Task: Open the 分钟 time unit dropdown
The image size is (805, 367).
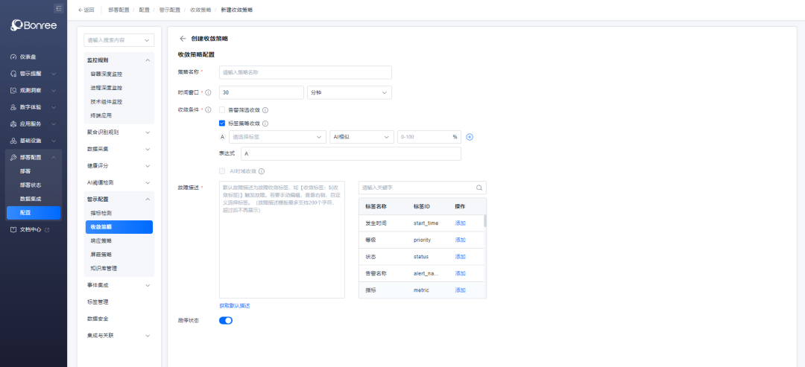Action: 349,92
